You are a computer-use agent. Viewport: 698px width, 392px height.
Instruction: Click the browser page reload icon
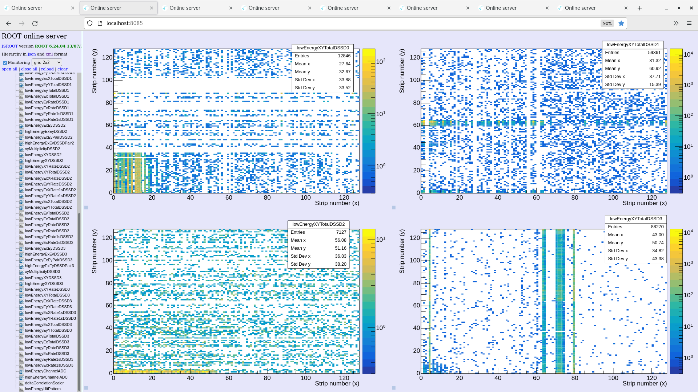(35, 23)
